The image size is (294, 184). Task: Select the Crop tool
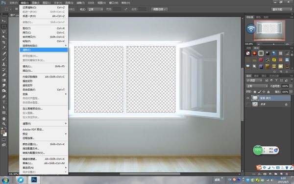[4, 42]
